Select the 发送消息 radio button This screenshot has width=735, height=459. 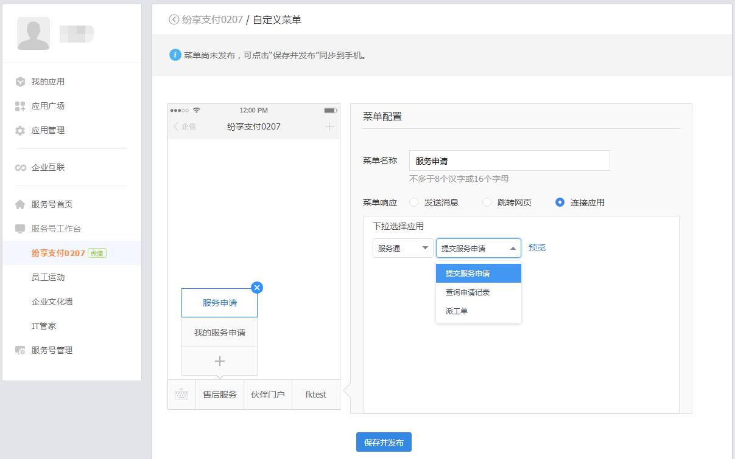point(414,202)
